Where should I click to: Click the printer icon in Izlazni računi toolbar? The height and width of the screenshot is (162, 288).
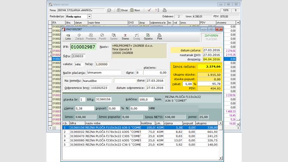[165, 10]
